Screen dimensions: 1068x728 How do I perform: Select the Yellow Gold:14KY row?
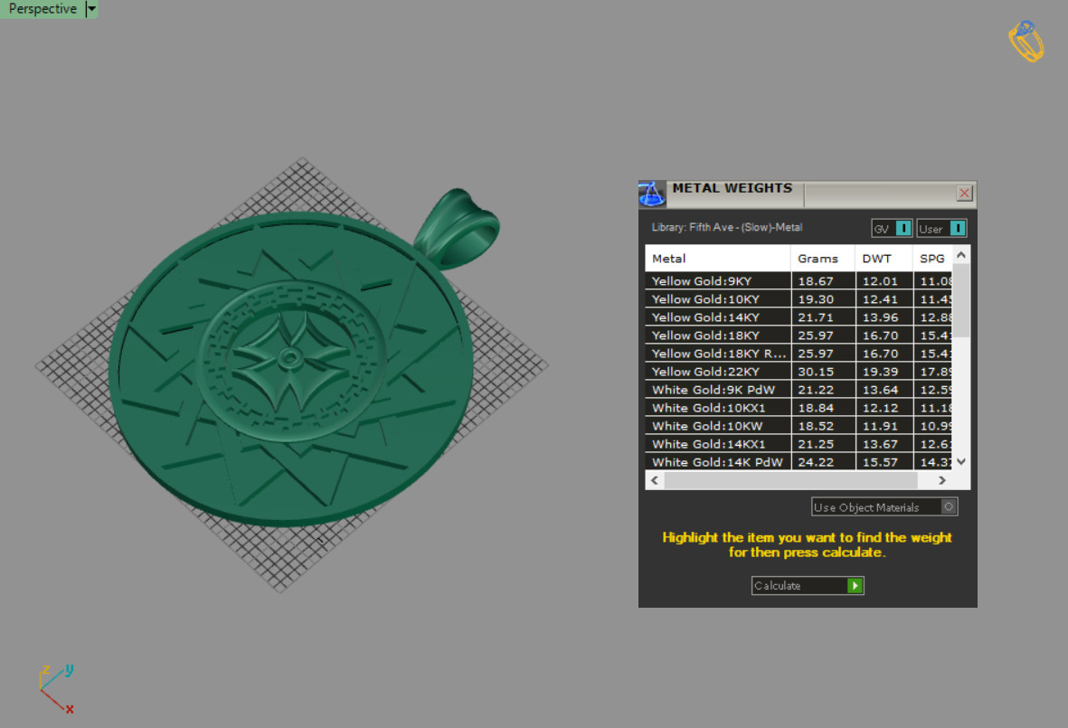[x=799, y=317]
